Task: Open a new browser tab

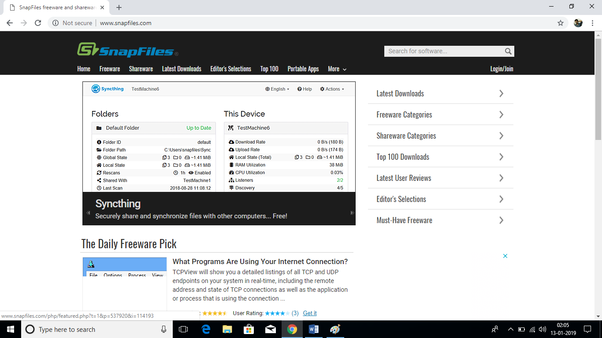Action: pyautogui.click(x=119, y=7)
